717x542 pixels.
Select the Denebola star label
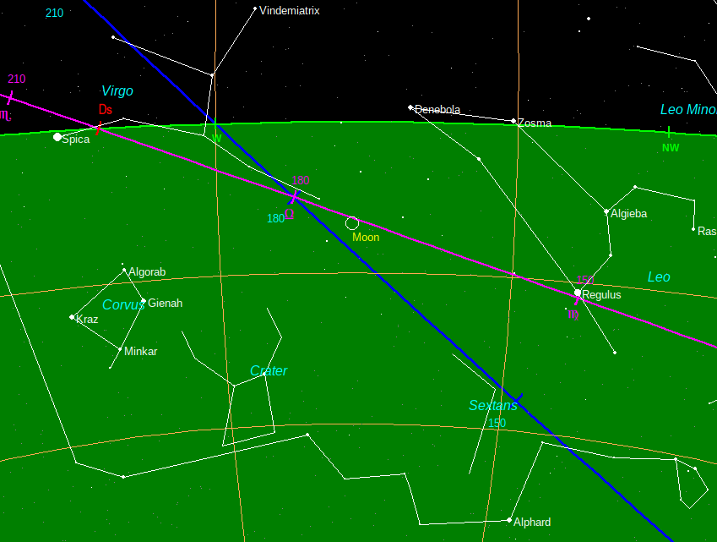pyautogui.click(x=437, y=110)
